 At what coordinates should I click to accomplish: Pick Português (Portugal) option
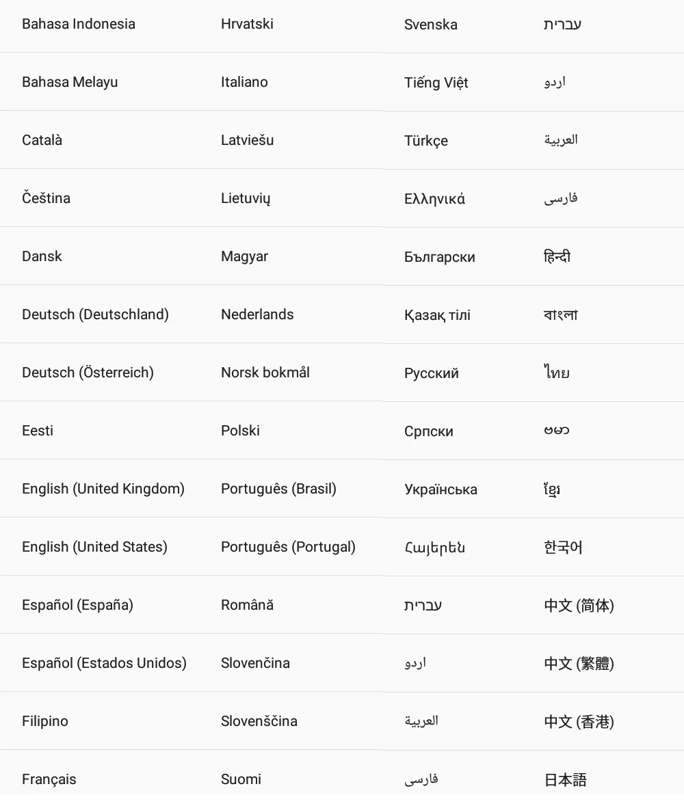click(288, 547)
